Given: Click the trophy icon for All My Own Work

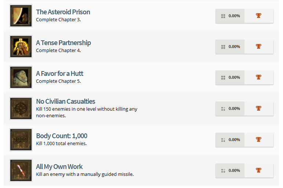Looking at the screenshot, I should click(x=259, y=170).
